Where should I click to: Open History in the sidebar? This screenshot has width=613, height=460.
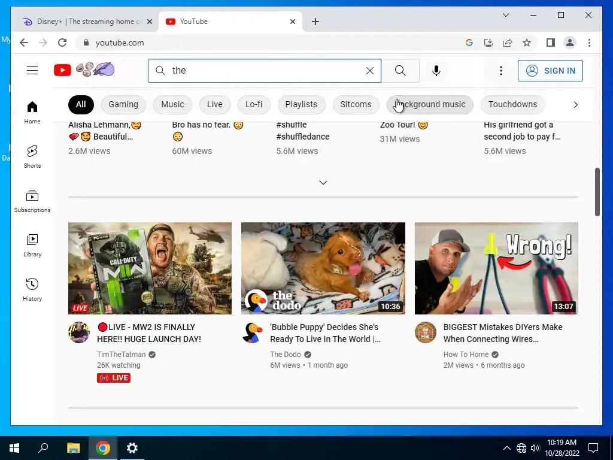(x=32, y=290)
